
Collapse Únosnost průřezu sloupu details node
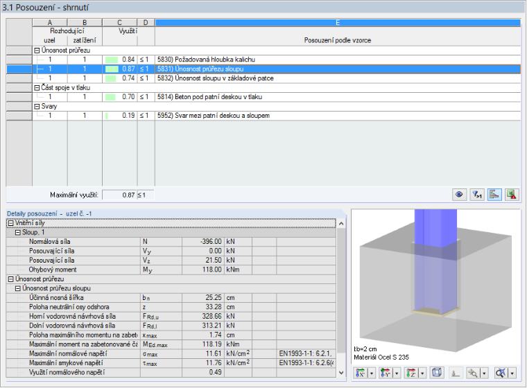point(18,288)
